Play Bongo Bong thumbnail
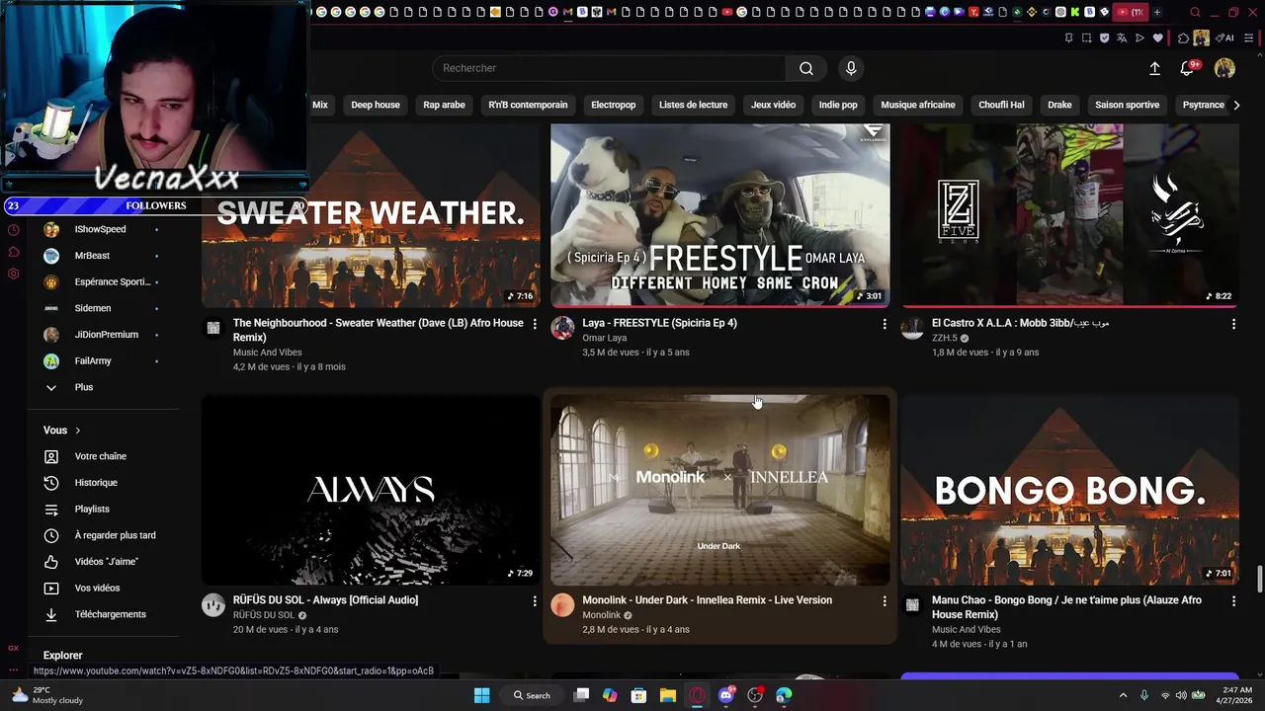This screenshot has width=1265, height=711. pos(1069,490)
